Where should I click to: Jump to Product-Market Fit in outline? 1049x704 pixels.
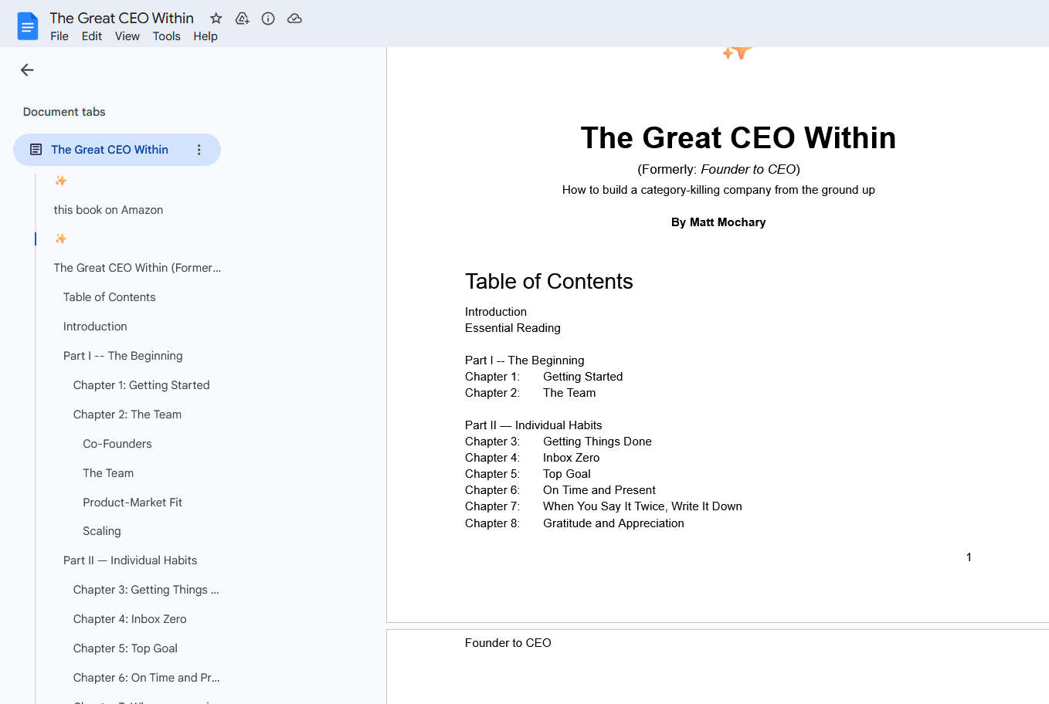(133, 503)
